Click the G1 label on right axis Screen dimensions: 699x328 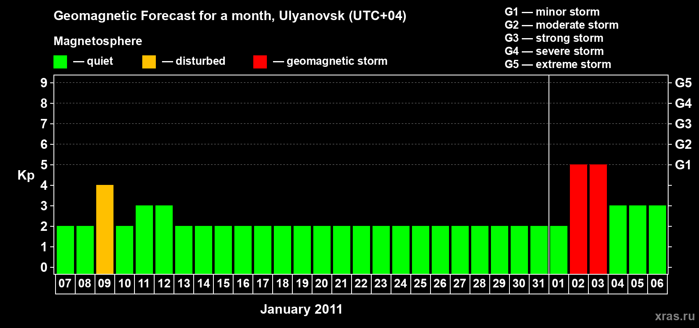point(683,165)
